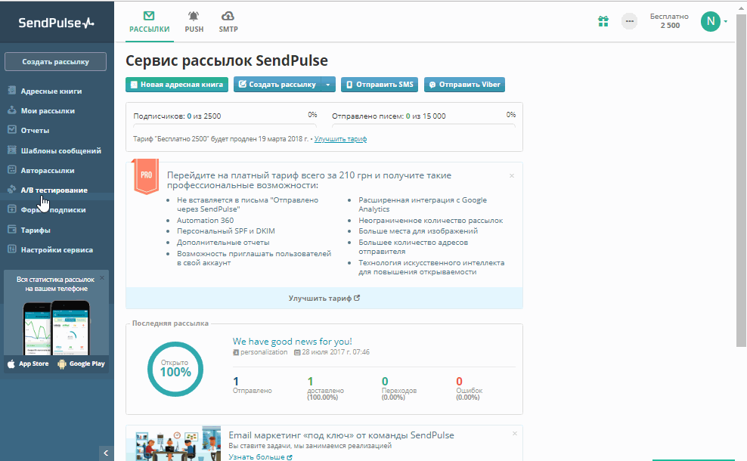Click the gift box icon
Viewport: 747px width, 461px height.
click(603, 21)
